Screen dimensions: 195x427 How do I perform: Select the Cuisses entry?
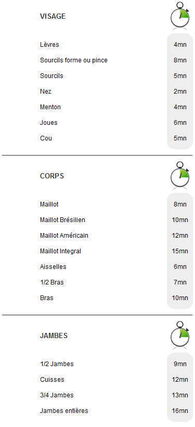(x=52, y=379)
